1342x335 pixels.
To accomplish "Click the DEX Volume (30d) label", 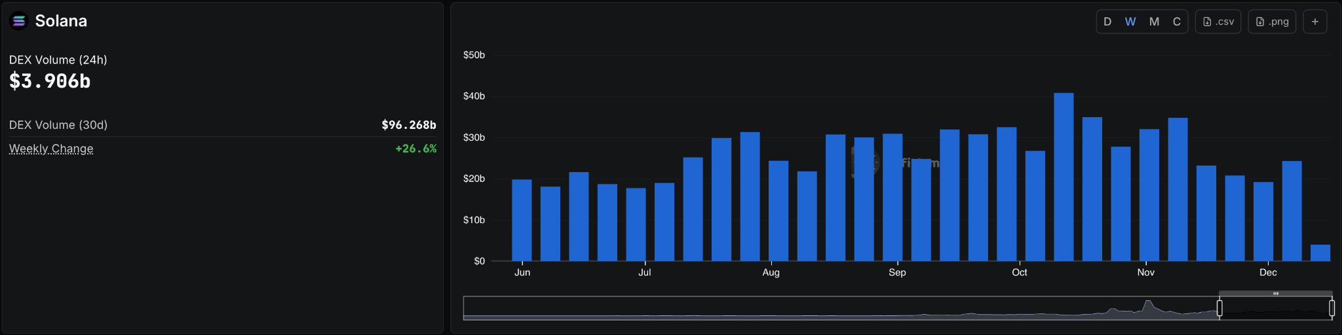I will click(x=58, y=124).
